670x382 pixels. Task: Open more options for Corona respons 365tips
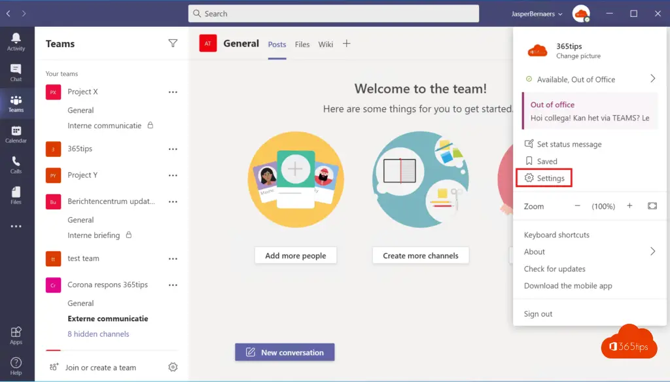pos(173,285)
